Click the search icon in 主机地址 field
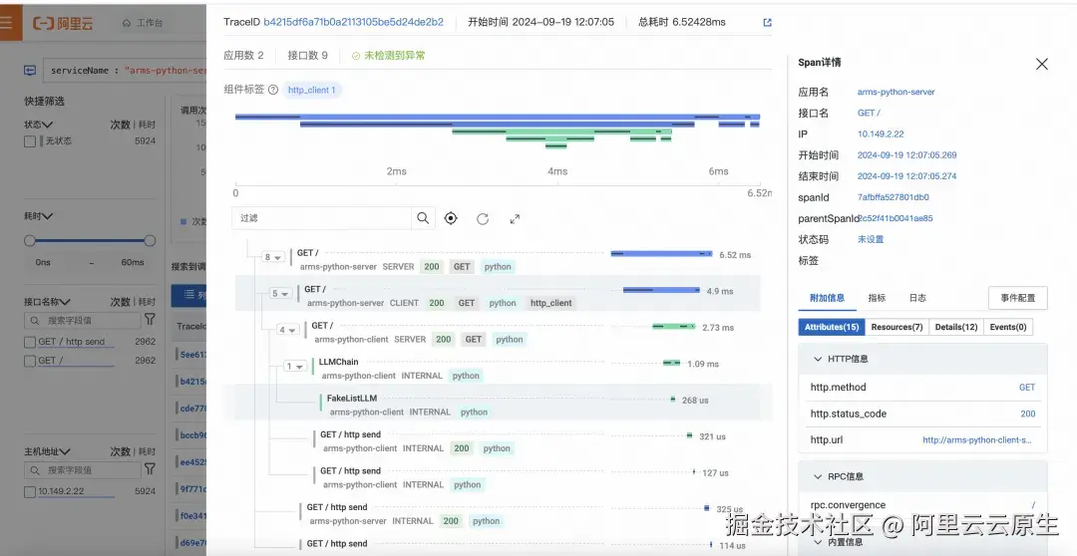Viewport: 1077px width, 556px height. click(35, 470)
